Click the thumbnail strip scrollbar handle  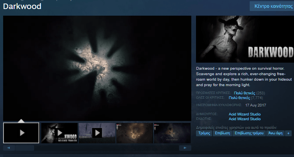coord(25,148)
